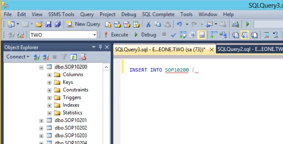
Task: Open the Tools menu
Action: (186, 14)
